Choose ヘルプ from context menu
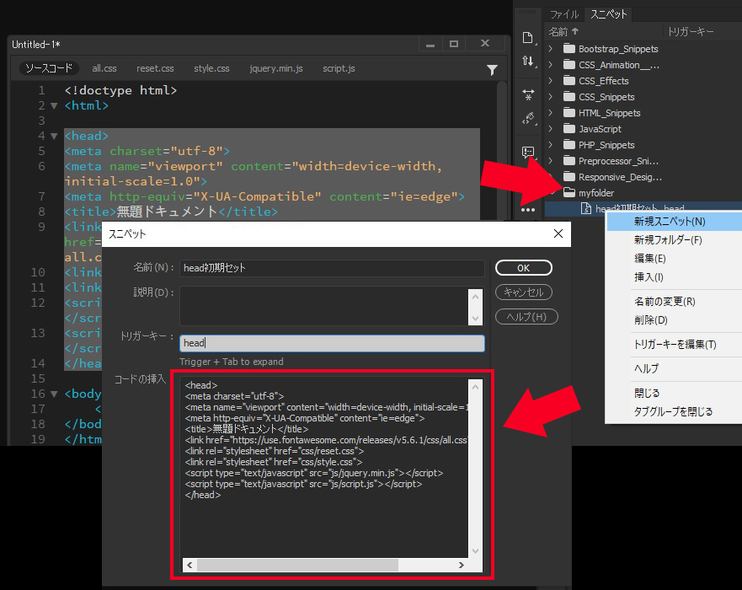The width and height of the screenshot is (742, 590). 674,368
